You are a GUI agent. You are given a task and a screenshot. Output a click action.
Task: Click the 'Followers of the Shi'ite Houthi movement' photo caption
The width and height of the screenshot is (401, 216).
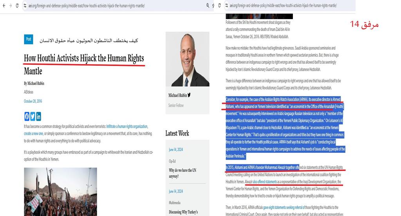tap(258, 30)
